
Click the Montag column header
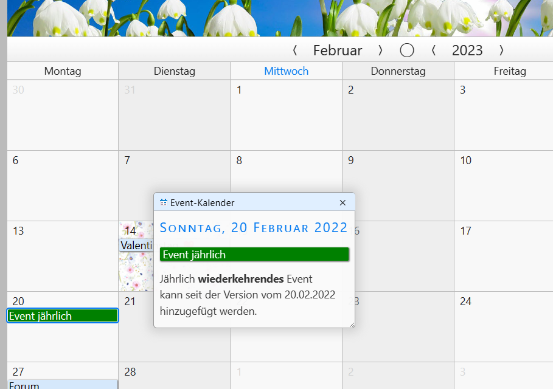click(x=63, y=71)
